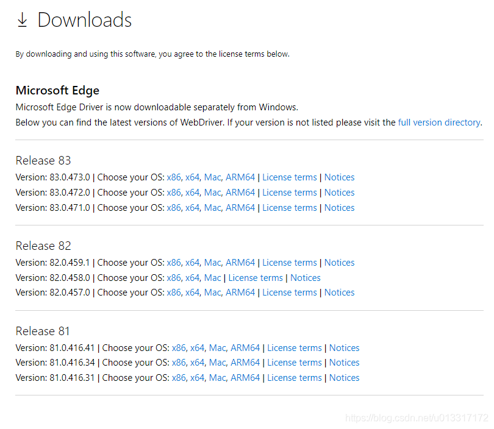Open License terms for version 83.0.472.0
Image resolution: width=494 pixels, height=429 pixels.
(x=290, y=193)
